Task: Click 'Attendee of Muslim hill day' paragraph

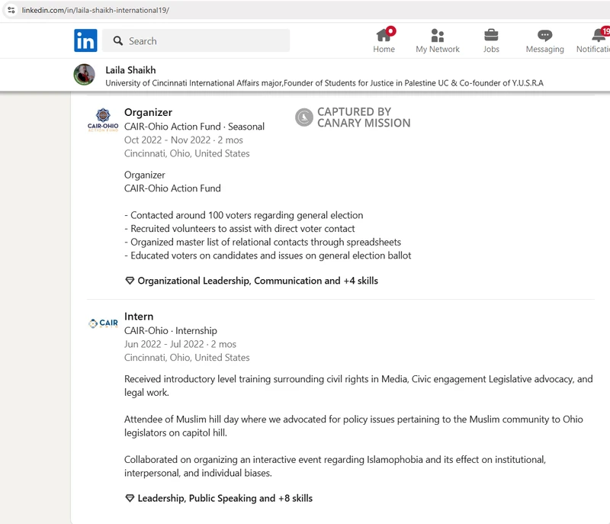Action: click(x=353, y=426)
